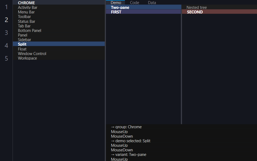Viewport: 257px width, 161px height.
Task: Select the highlighted Split entry
Action: pyautogui.click(x=59, y=44)
